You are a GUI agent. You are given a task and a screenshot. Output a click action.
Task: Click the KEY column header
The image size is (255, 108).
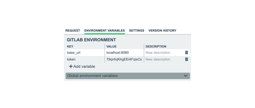click(x=70, y=46)
